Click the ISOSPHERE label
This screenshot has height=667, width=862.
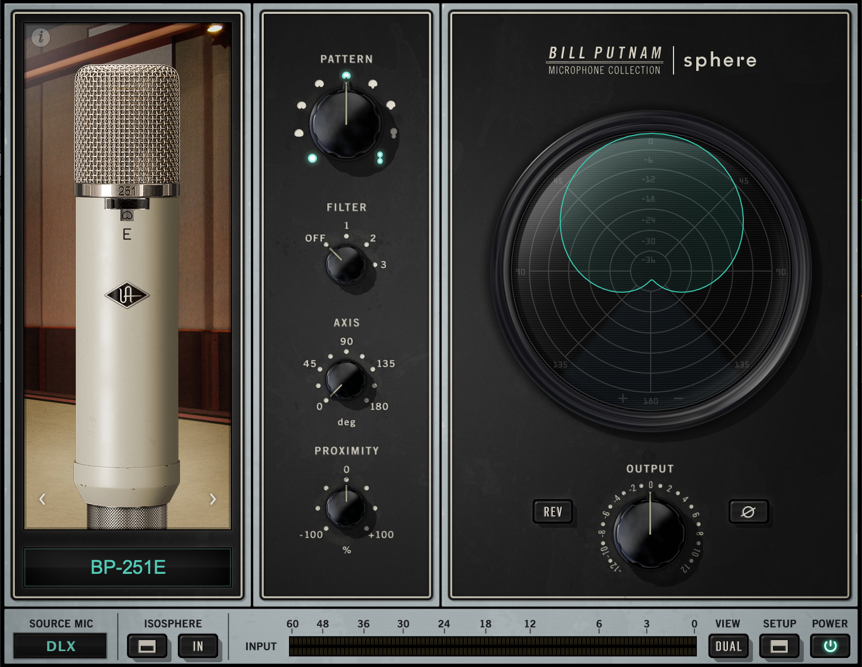click(173, 624)
